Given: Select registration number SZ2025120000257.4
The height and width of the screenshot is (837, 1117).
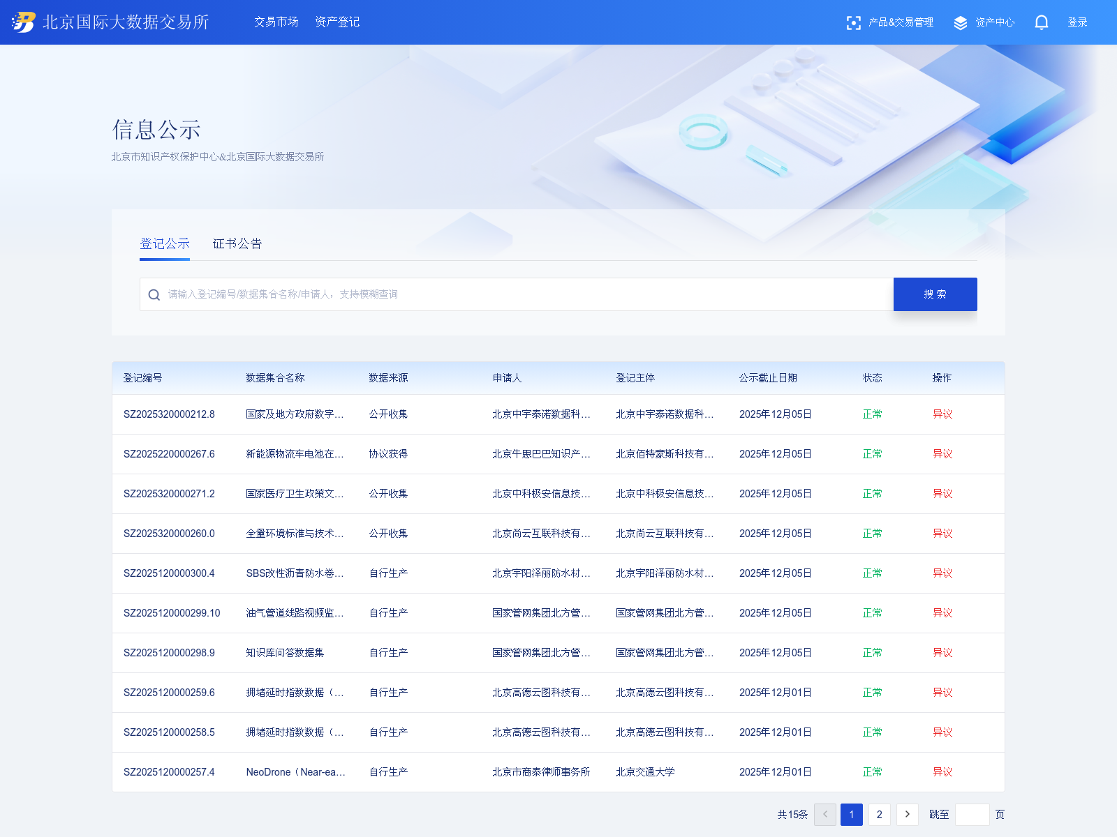Looking at the screenshot, I should (x=169, y=772).
